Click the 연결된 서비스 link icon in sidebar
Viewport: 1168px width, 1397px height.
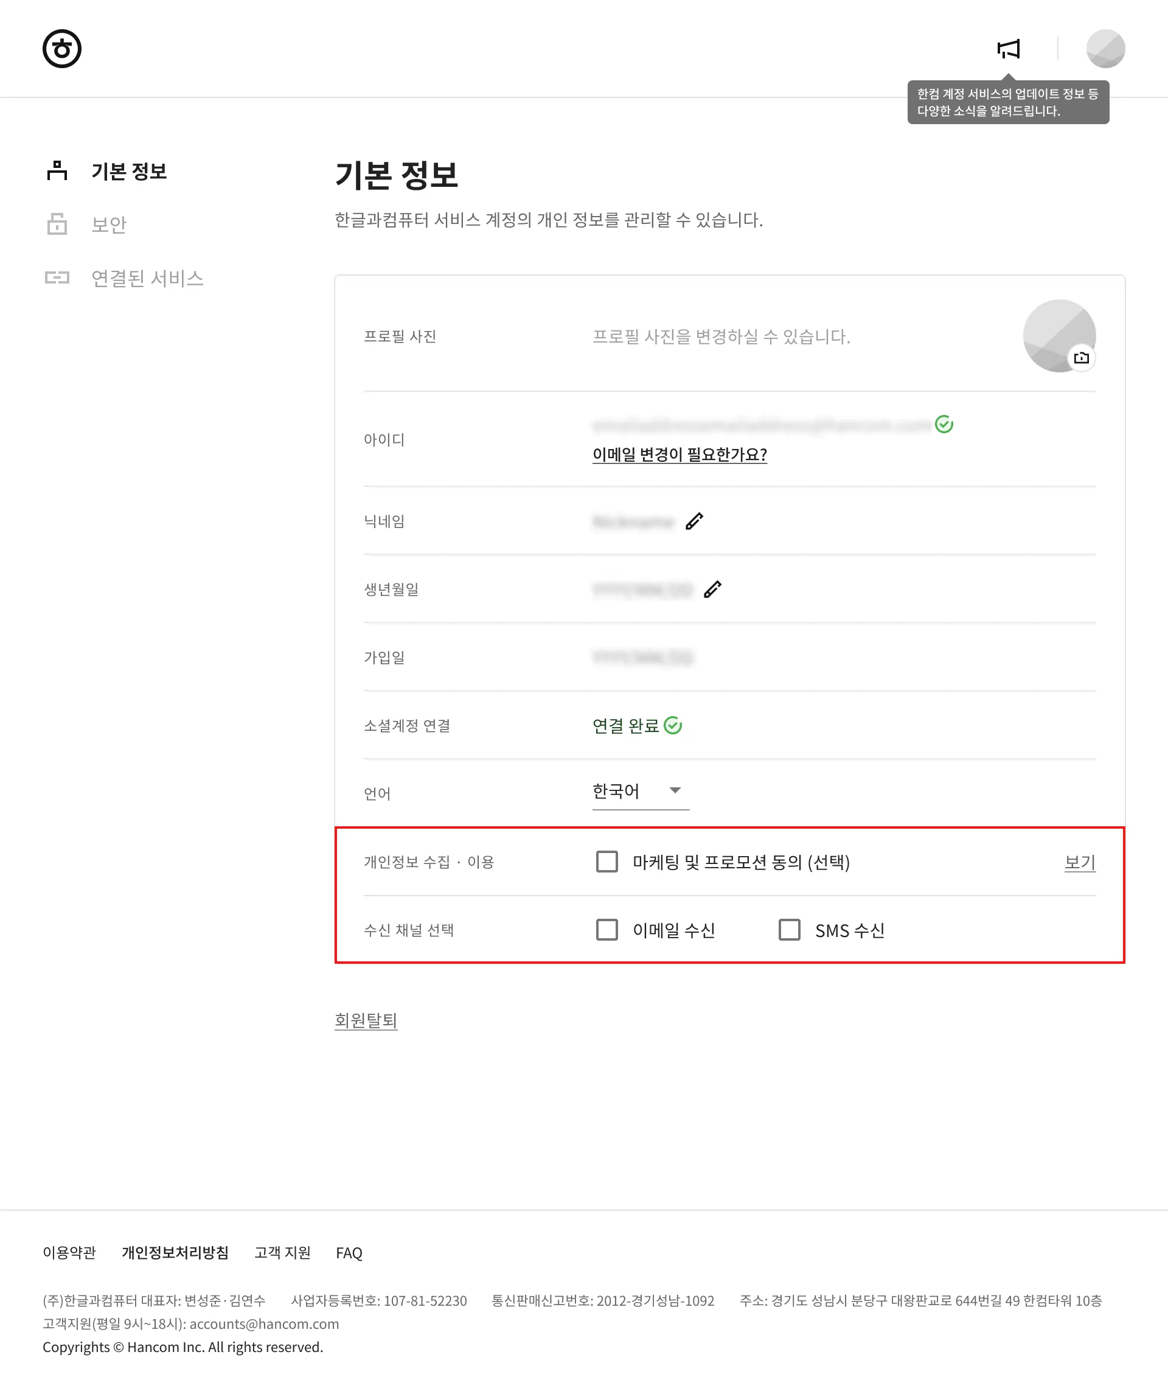57,277
